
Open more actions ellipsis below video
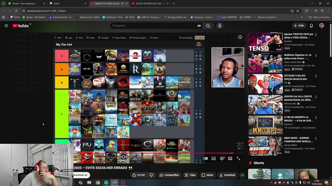point(242,175)
